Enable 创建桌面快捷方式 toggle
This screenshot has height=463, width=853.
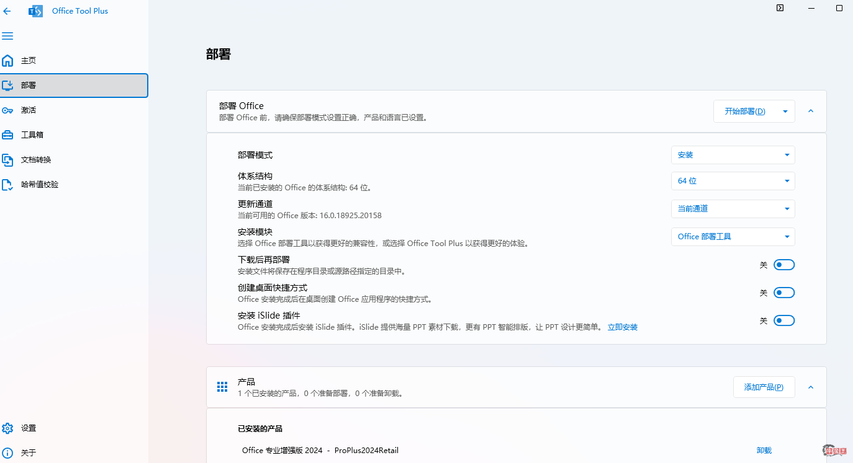[x=783, y=292]
